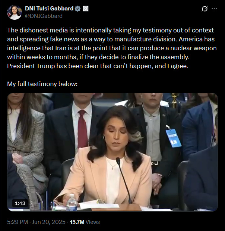
Task: Open the profile avatar picture
Action: (14, 12)
